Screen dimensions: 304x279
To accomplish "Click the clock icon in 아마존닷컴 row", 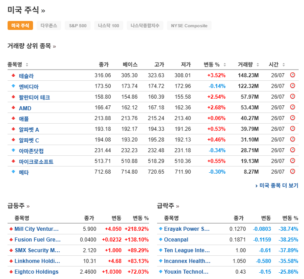I will pos(292,150).
